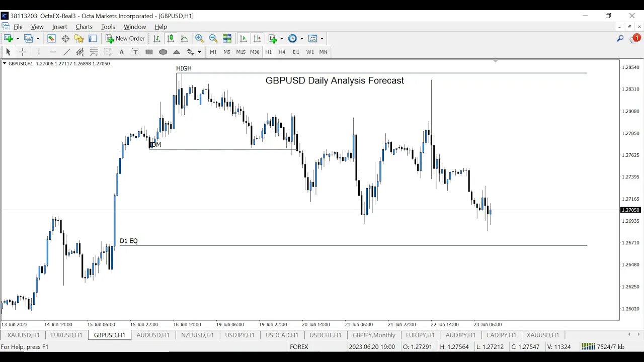Open the Indicators list icon

[273, 38]
